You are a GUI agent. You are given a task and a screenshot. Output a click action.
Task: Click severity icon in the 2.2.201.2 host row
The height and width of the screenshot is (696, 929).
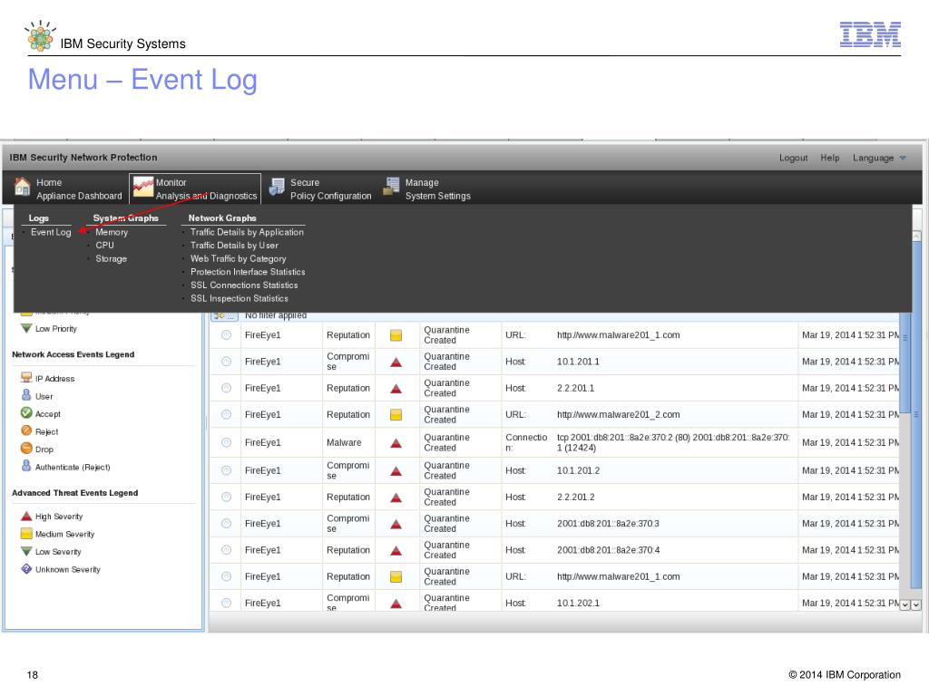coord(396,498)
